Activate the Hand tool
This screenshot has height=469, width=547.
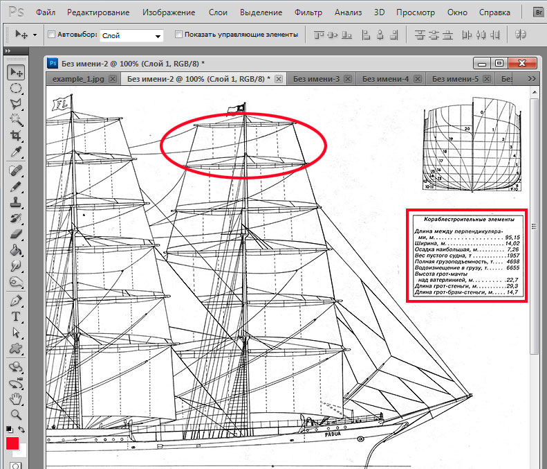[15, 399]
